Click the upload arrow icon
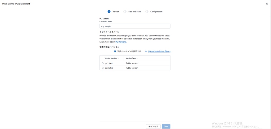271x129 pixels. coord(146,51)
